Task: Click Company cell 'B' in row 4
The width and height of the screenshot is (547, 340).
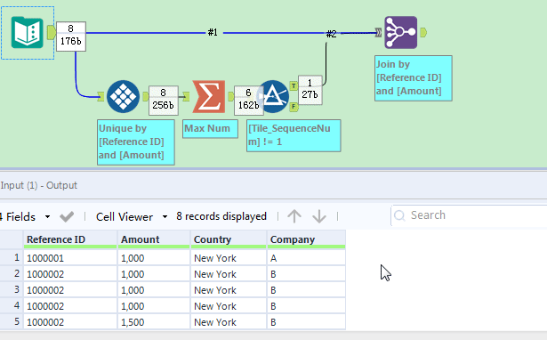Action: coord(306,306)
